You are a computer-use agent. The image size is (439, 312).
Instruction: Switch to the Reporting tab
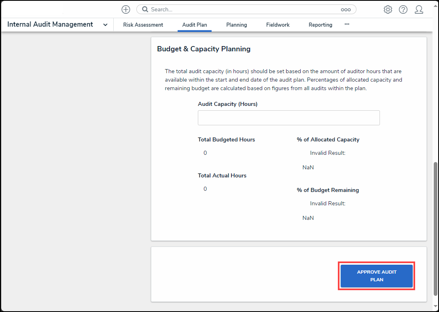320,25
